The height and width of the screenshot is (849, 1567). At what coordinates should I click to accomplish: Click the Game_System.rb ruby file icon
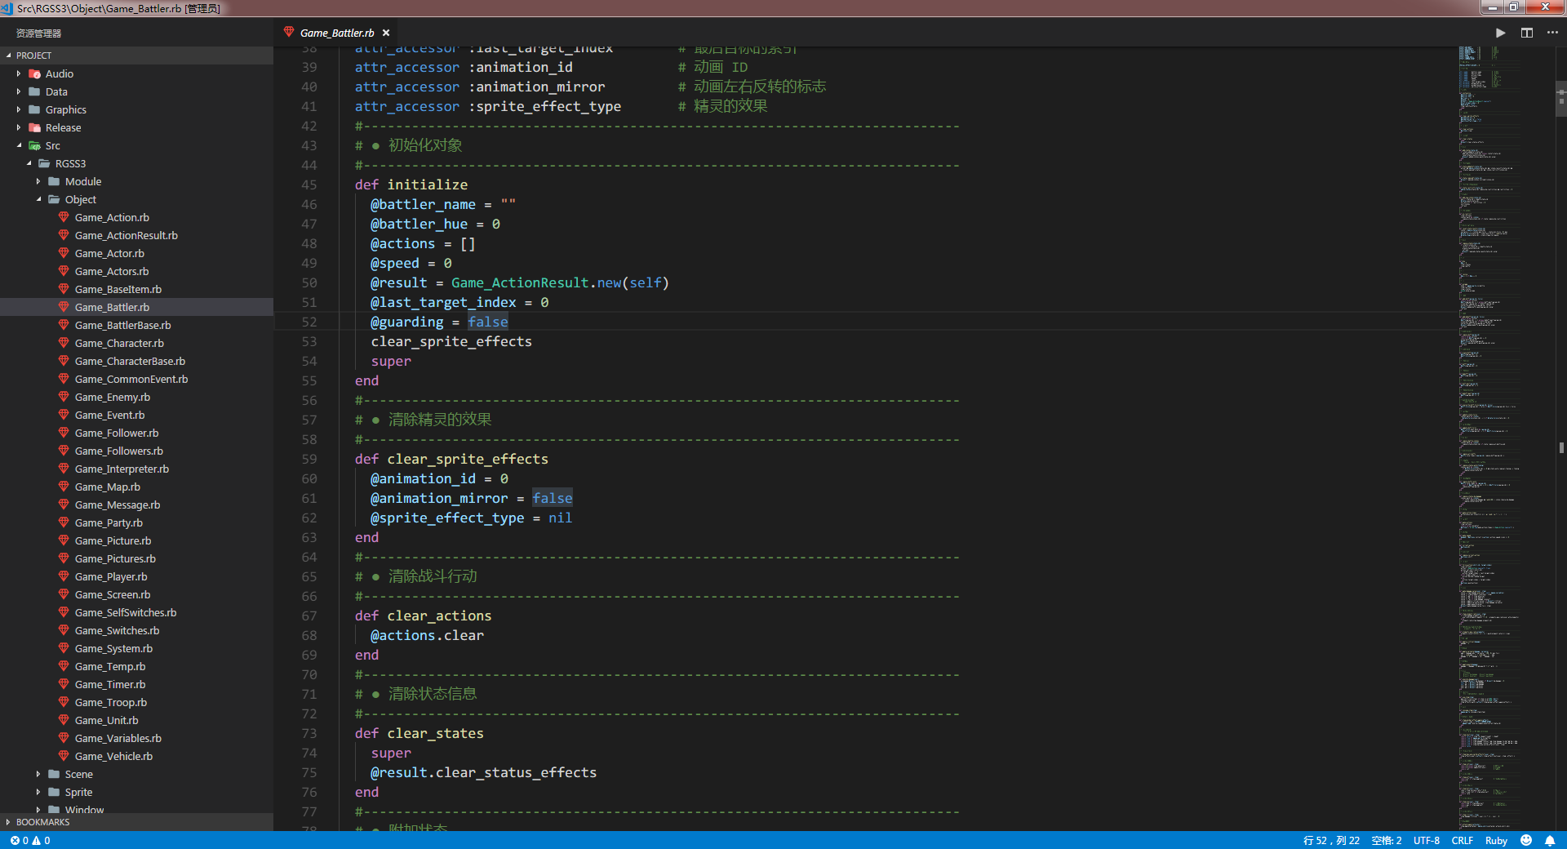click(64, 648)
